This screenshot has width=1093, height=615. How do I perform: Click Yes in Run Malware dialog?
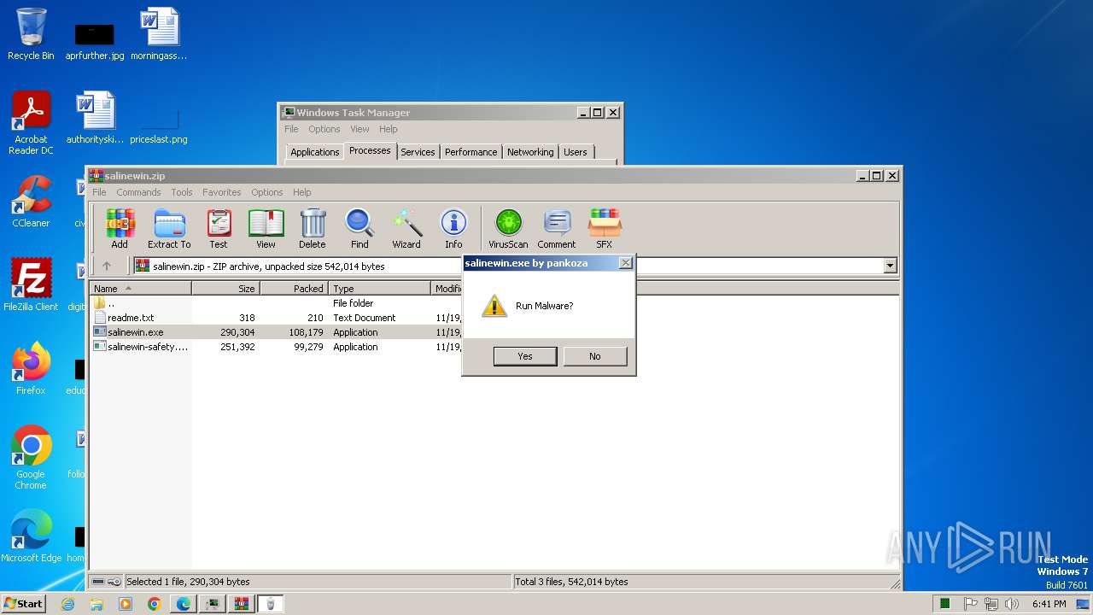click(x=525, y=356)
